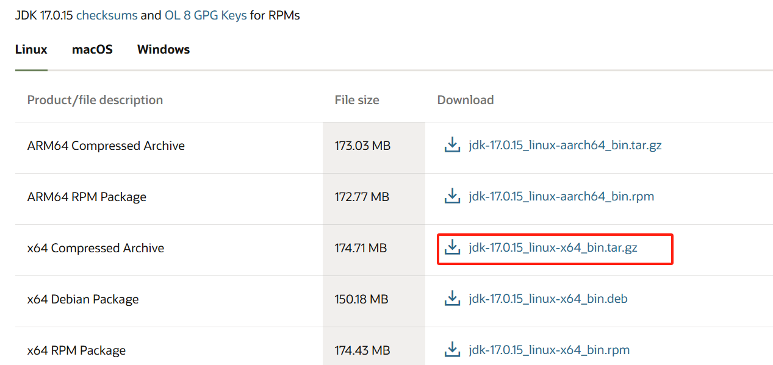Open the OL 8 GPG Keys link

click(206, 15)
